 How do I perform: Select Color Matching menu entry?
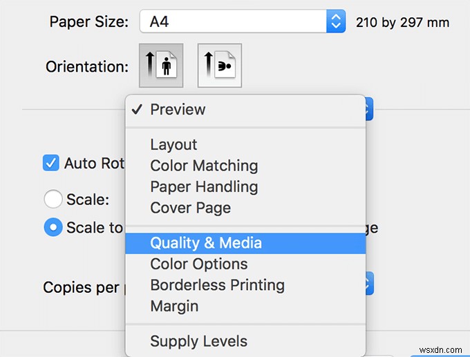click(x=204, y=166)
